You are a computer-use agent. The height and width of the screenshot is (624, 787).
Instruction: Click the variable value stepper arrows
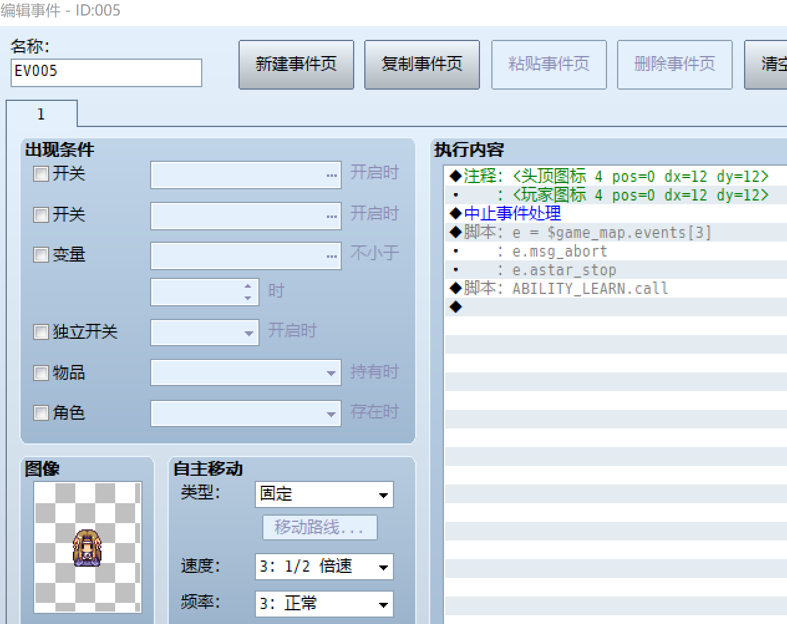point(248,292)
